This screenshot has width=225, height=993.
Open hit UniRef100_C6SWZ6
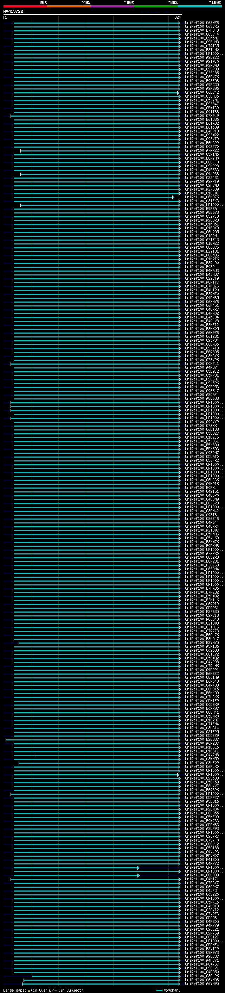point(202,23)
